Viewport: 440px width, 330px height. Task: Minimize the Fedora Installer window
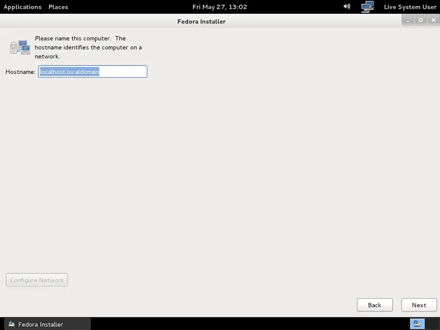(408, 20)
